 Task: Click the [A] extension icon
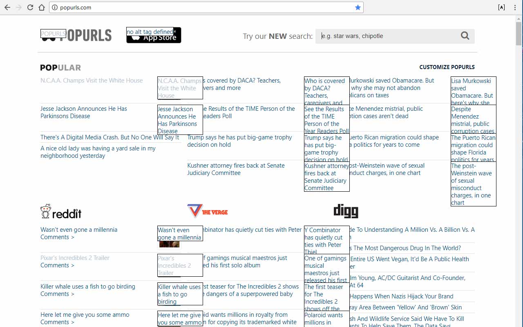(x=501, y=7)
